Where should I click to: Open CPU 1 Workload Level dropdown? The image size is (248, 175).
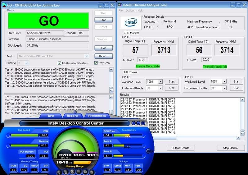pos(224,81)
